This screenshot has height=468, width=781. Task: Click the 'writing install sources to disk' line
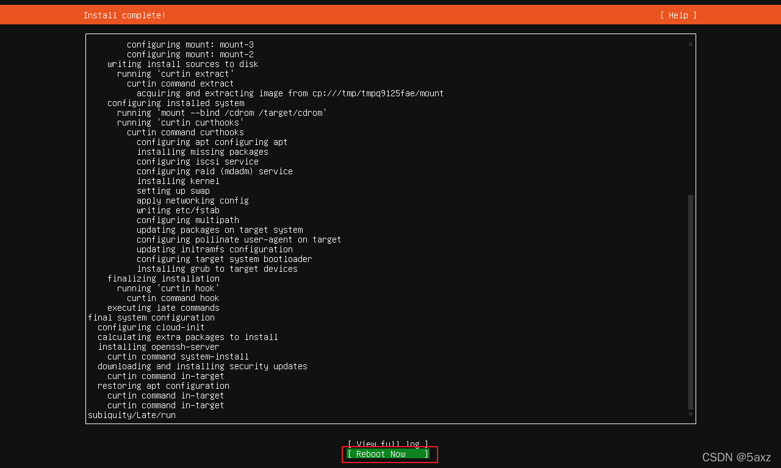183,64
